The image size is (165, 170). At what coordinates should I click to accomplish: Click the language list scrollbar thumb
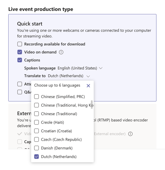92,105
